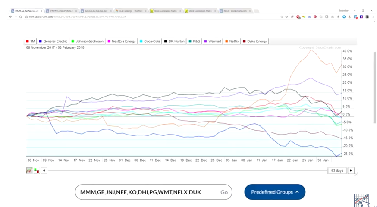Hide the Walmart line via legend
Image resolution: width=377 pixels, height=207 pixels.
213,41
